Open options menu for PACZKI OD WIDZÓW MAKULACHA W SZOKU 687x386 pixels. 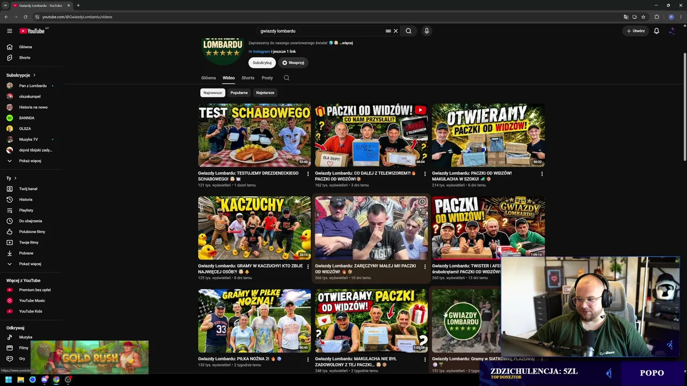pyautogui.click(x=542, y=174)
